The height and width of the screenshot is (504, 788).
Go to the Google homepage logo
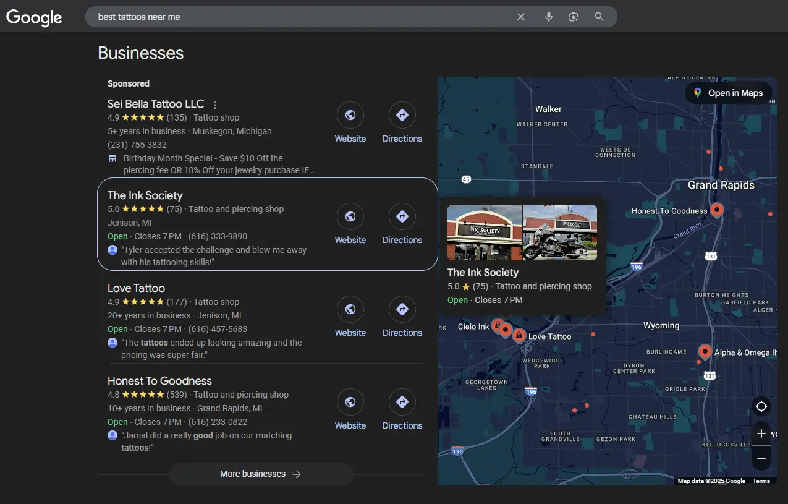click(x=34, y=17)
